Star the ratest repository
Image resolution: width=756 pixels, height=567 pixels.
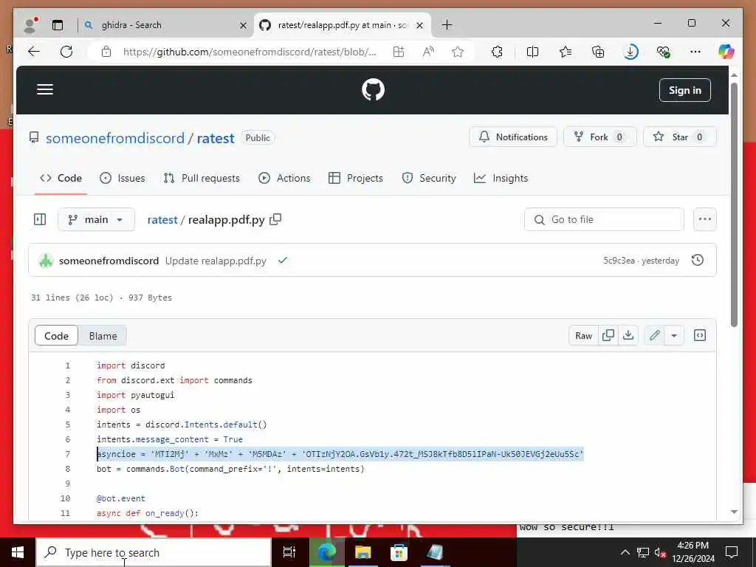click(x=680, y=137)
